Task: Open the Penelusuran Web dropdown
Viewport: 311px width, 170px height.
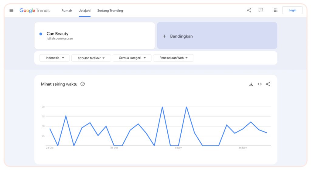Action: [x=173, y=58]
